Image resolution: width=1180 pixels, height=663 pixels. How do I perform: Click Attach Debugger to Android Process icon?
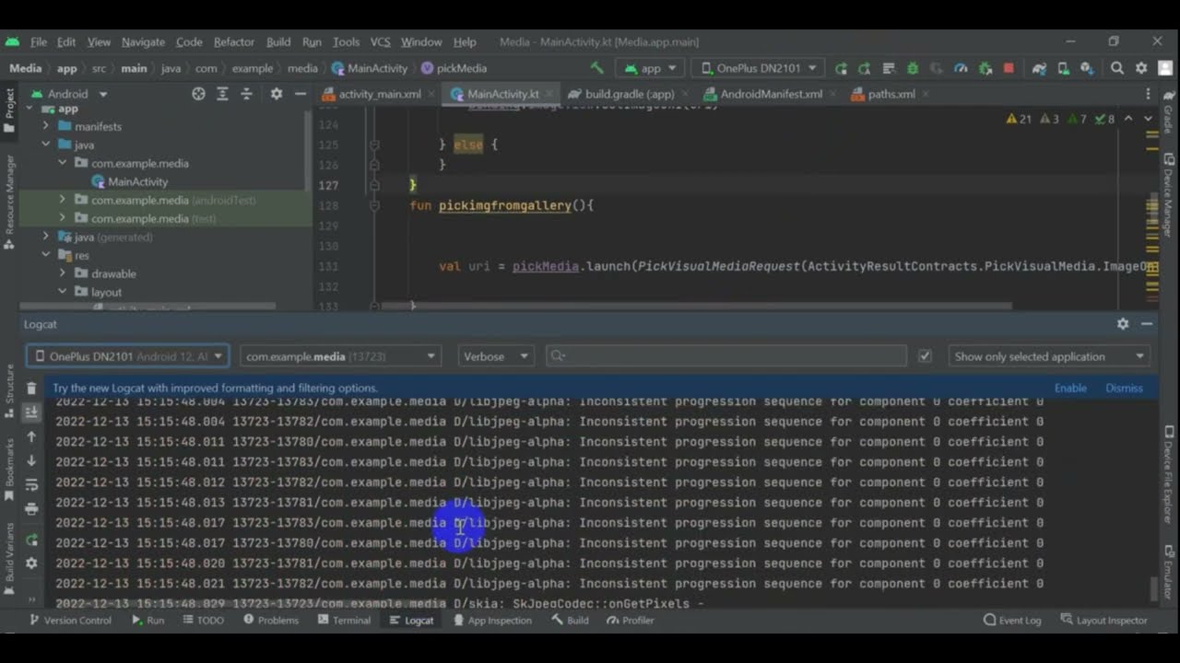coord(985,68)
